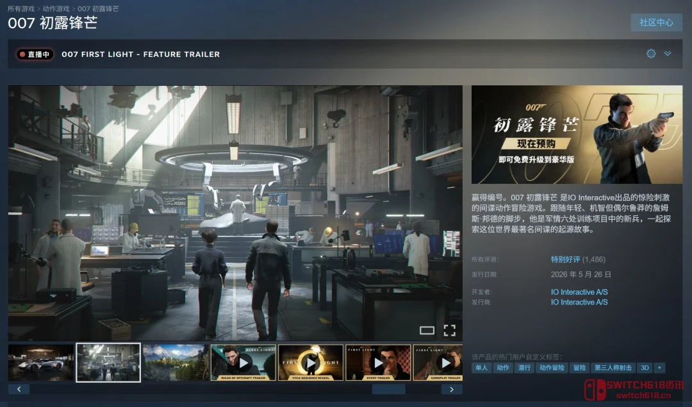This screenshot has height=407, width=692.
Task: Go to 动作游戏 breadcrumb
Action: pos(56,8)
